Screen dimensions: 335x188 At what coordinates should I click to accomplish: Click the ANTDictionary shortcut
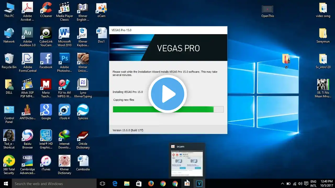click(x=27, y=112)
